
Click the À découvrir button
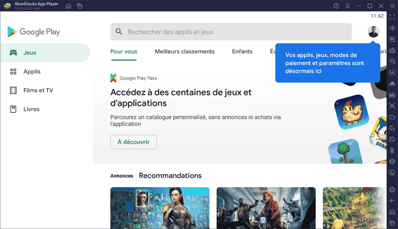[x=134, y=142]
